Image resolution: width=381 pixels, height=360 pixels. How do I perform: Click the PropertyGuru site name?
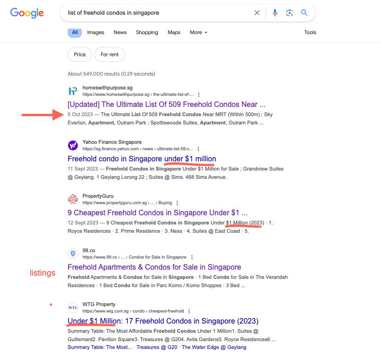98,196
